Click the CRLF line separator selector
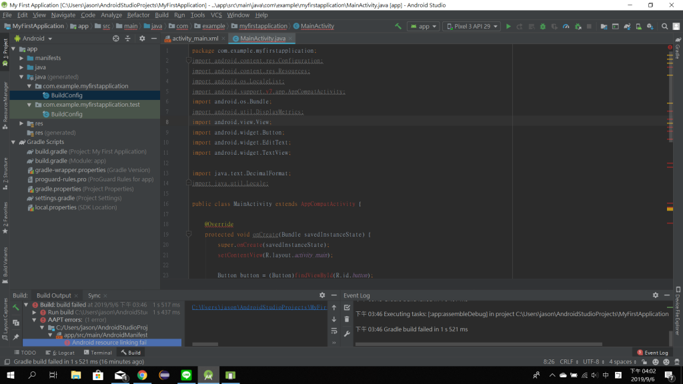 569,362
